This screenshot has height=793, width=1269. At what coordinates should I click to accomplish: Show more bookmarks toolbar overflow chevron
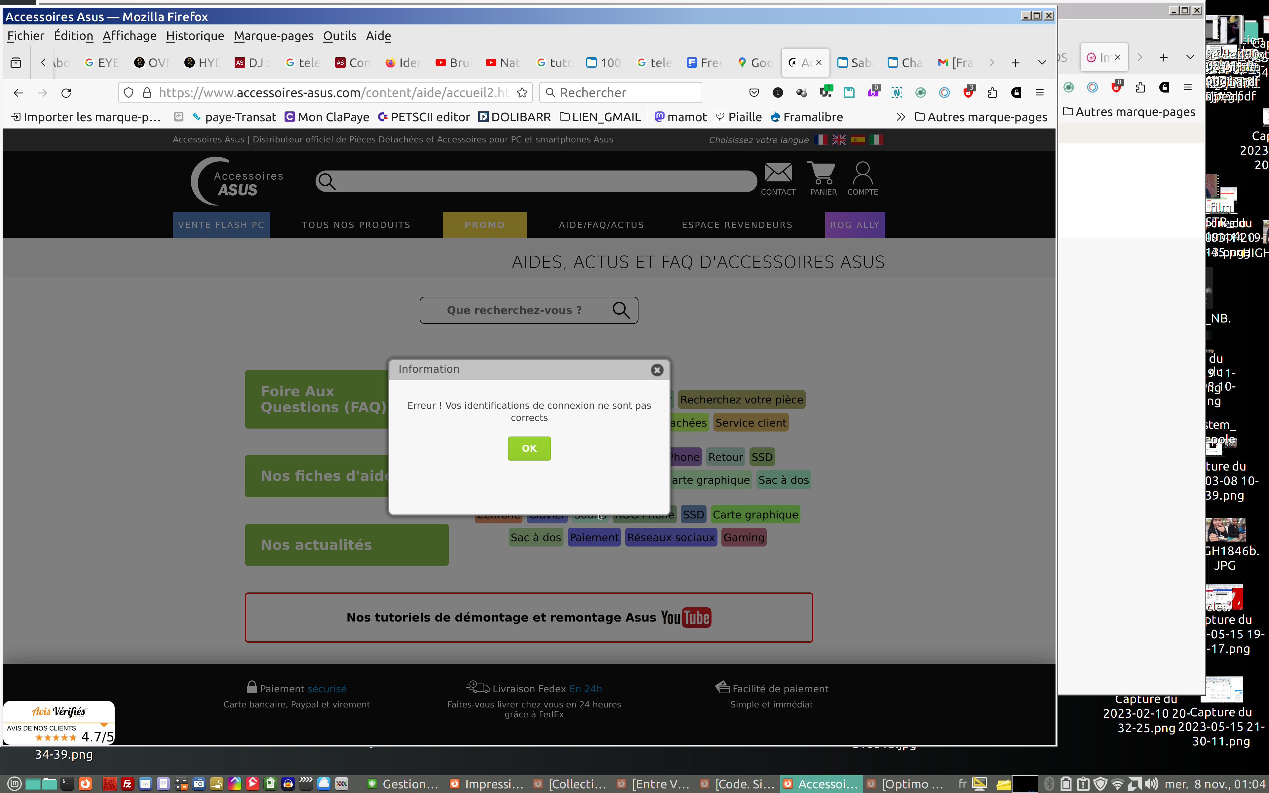click(x=900, y=117)
